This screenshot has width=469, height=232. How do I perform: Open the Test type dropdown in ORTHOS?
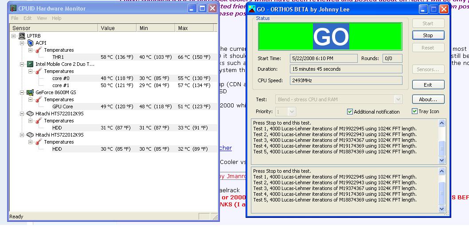point(398,99)
